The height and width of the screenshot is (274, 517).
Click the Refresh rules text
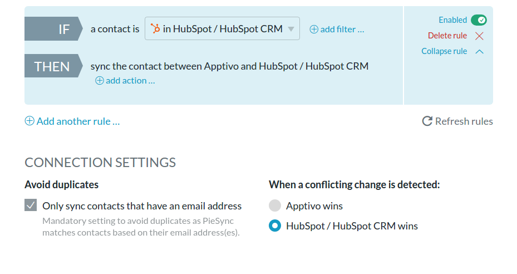(x=464, y=121)
